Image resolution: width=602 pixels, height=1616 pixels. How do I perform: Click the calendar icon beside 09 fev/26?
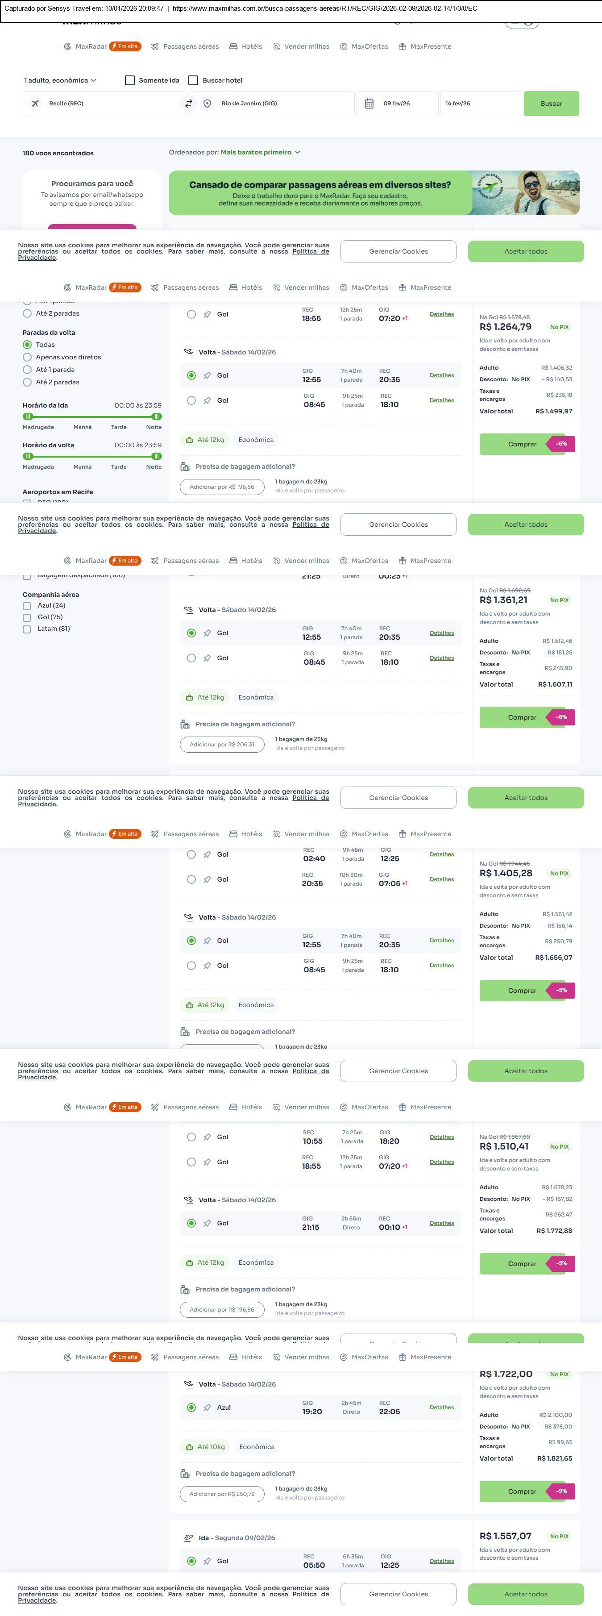(x=370, y=104)
